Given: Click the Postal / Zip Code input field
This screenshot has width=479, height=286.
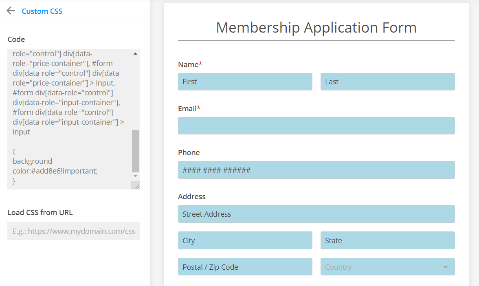Looking at the screenshot, I should pos(245,267).
